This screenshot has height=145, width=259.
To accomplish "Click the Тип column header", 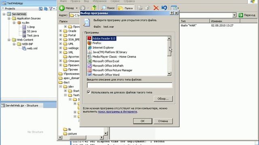I will point(194,21).
